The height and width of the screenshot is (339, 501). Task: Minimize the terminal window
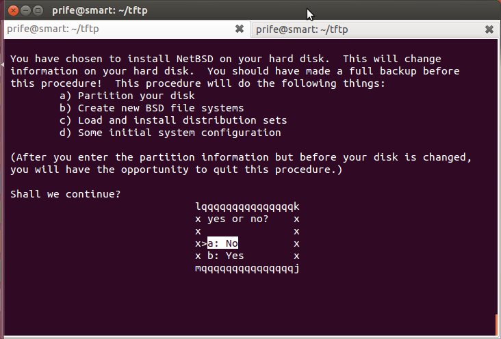coord(25,10)
